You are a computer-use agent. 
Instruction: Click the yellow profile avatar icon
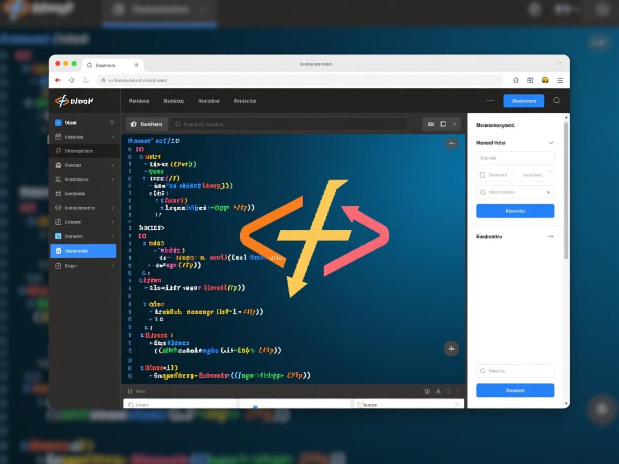[545, 80]
